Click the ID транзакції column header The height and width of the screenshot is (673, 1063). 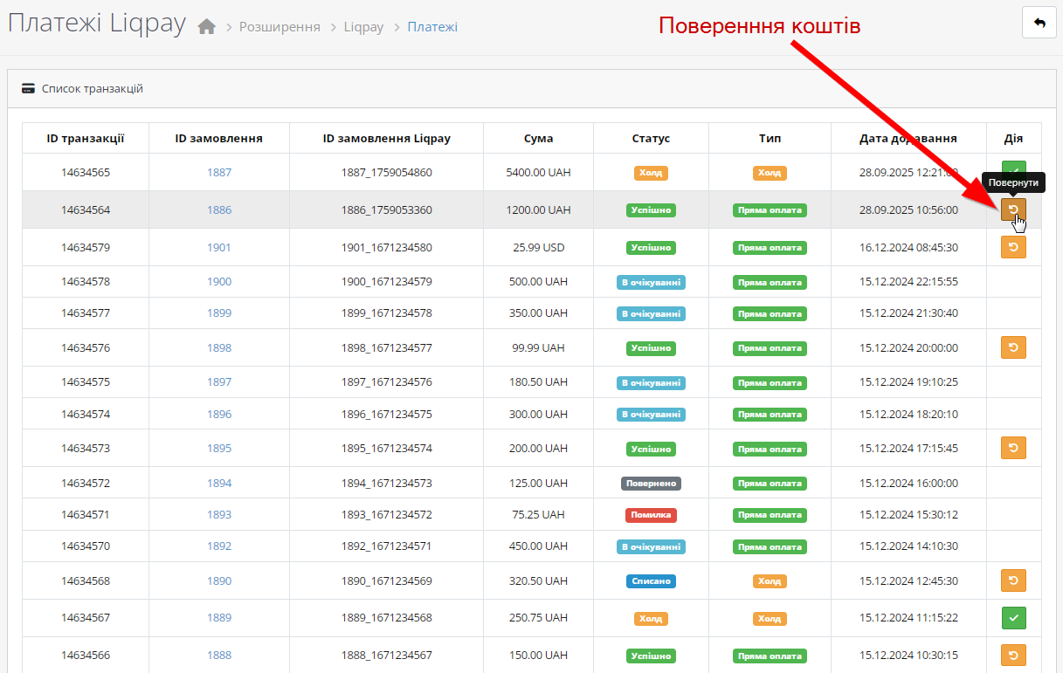click(x=86, y=138)
